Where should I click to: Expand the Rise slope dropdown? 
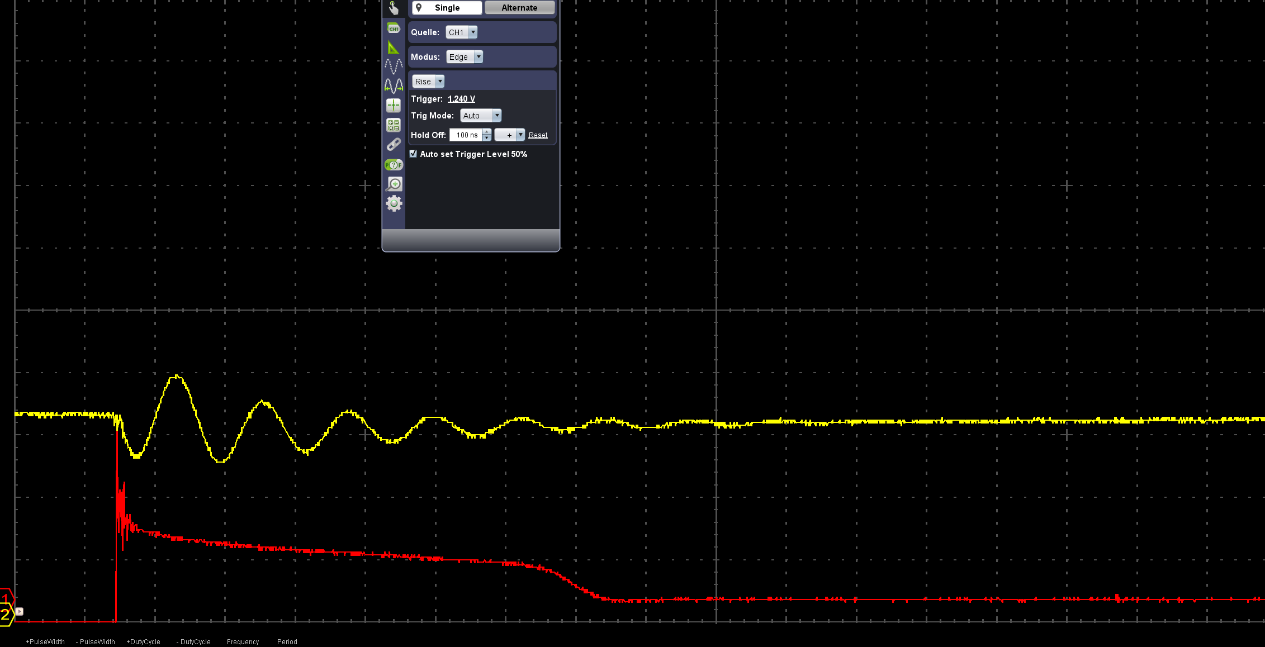pos(440,82)
